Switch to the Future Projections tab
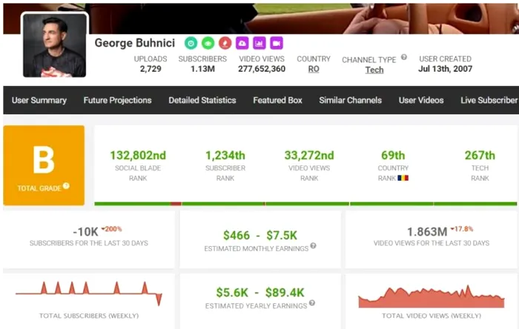The width and height of the screenshot is (519, 329). coord(117,100)
